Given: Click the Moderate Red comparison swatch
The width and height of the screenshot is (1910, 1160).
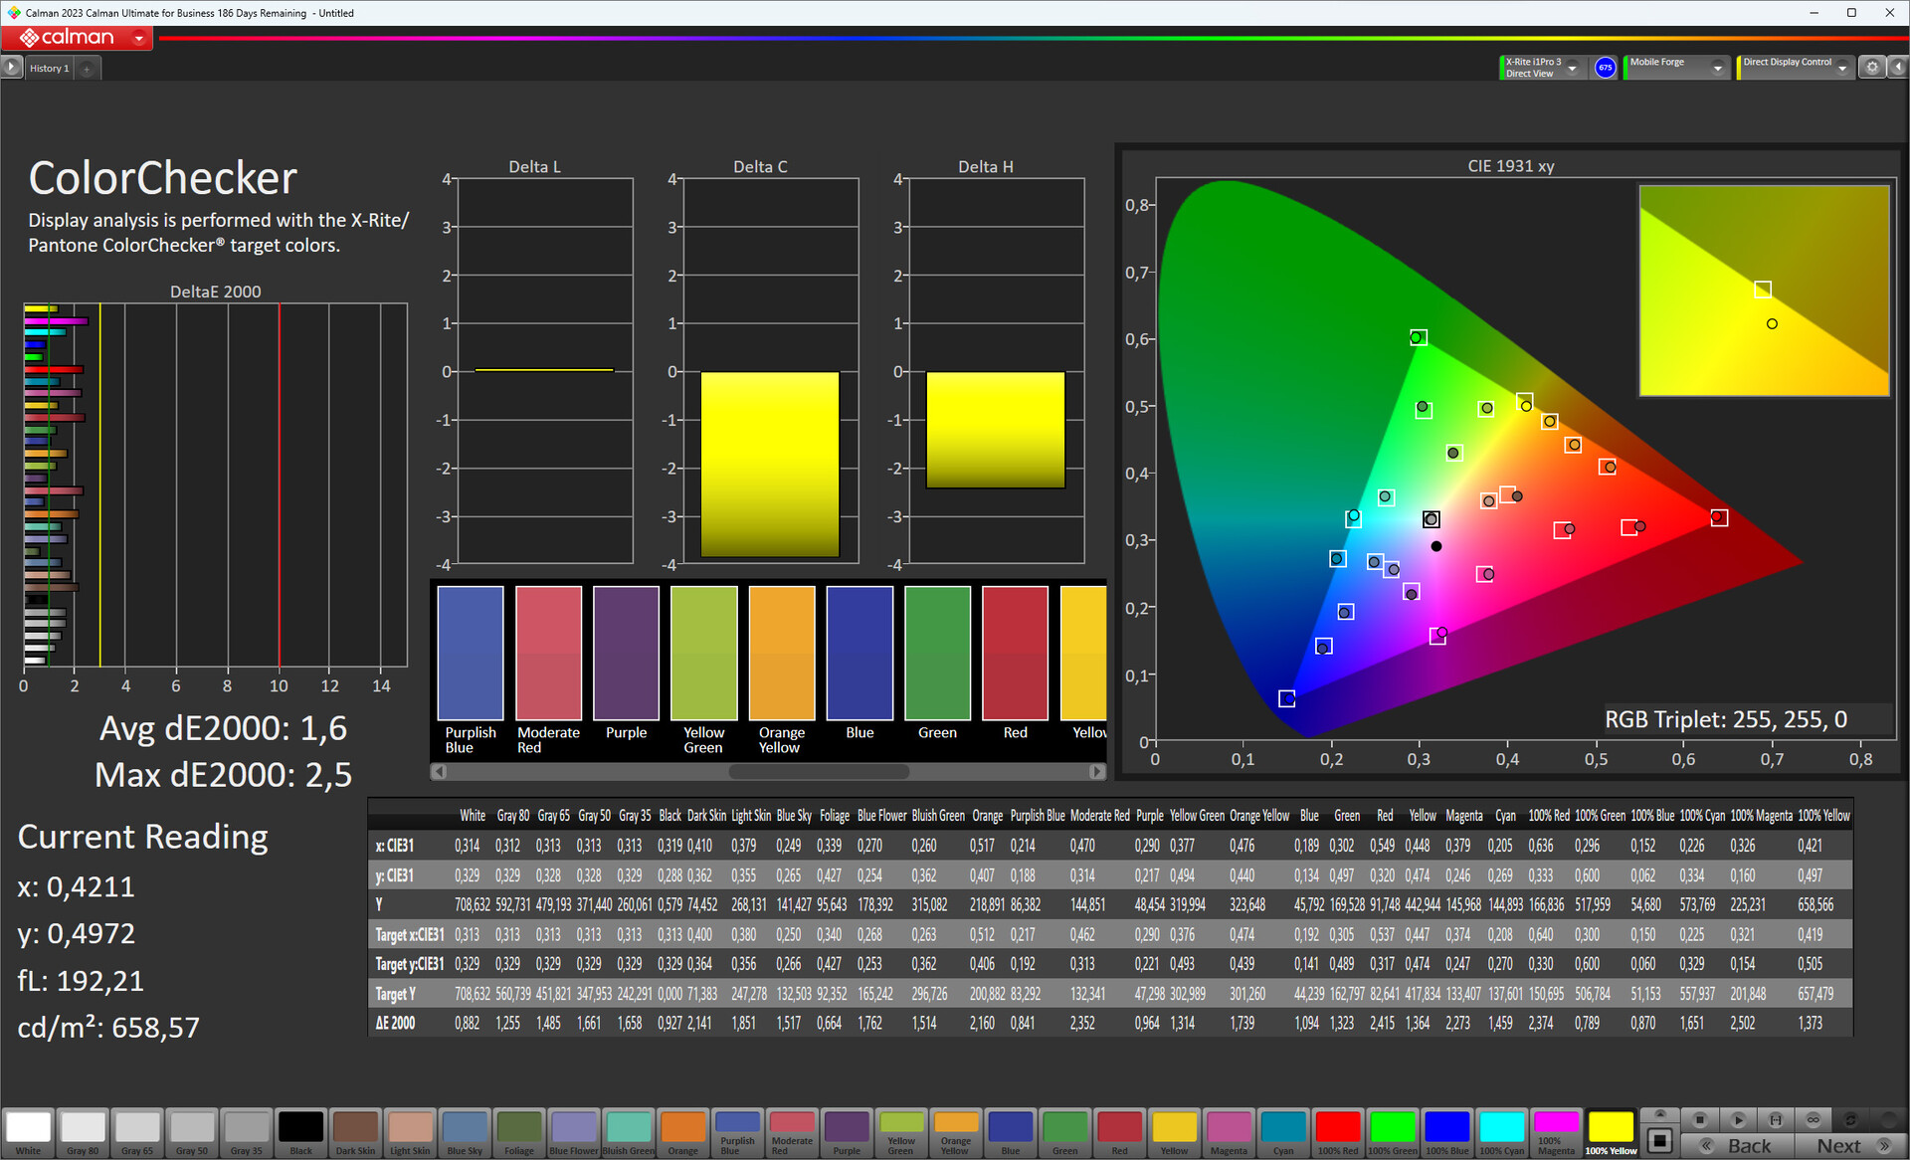Looking at the screenshot, I should [x=548, y=653].
